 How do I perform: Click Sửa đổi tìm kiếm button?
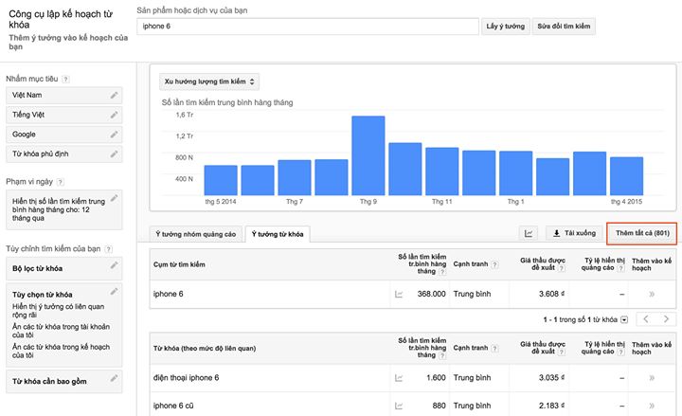click(564, 27)
